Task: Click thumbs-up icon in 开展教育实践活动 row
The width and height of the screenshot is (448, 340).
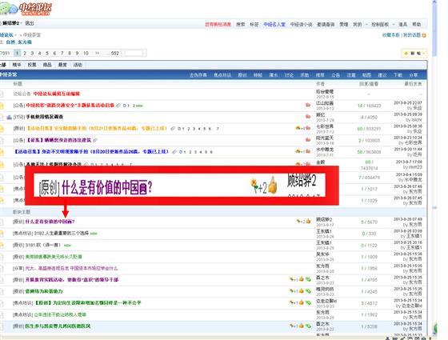Action: [x=301, y=279]
